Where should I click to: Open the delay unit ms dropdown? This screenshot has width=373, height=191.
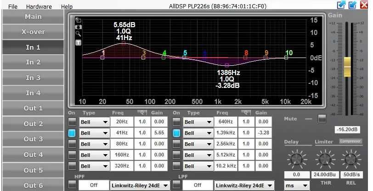click(297, 185)
